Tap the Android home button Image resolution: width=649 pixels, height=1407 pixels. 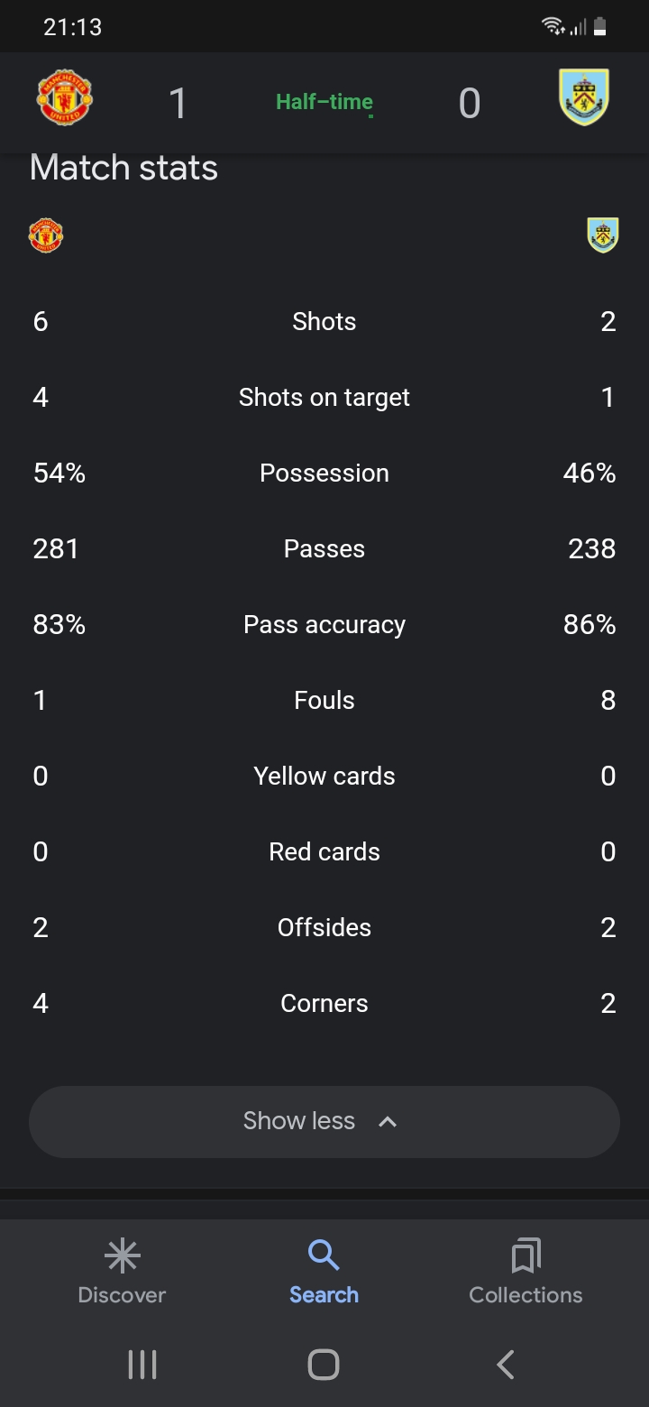click(x=324, y=1365)
